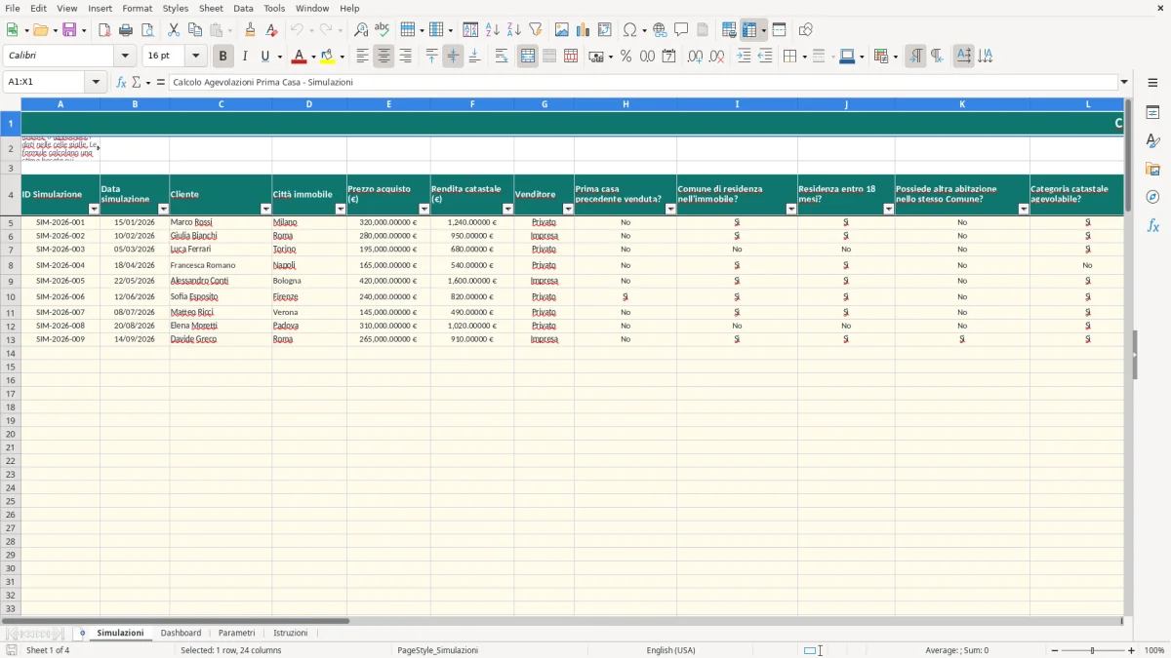1171x658 pixels.
Task: Open filter dropdown for ID Simulazione column
Action: pyautogui.click(x=94, y=210)
